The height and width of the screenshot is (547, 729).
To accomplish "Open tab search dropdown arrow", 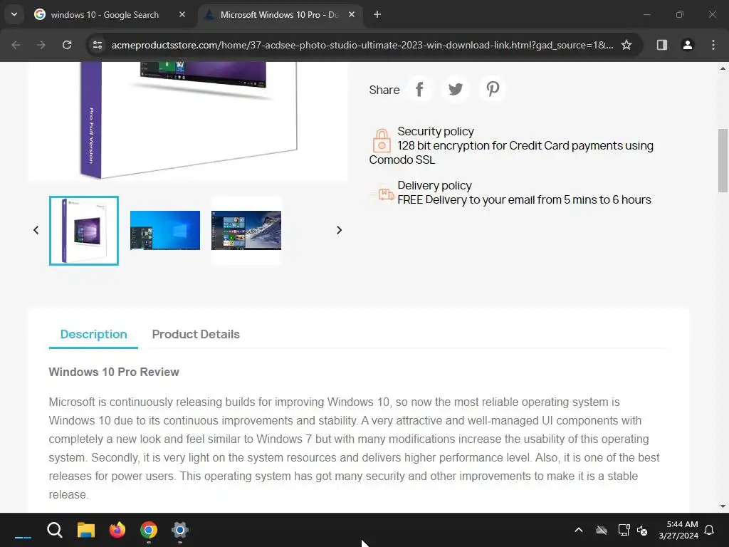I will (x=14, y=14).
